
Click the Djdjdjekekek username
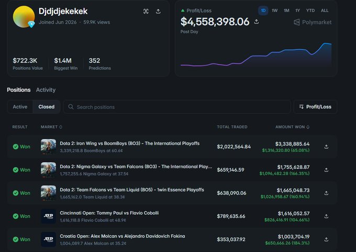63,12
